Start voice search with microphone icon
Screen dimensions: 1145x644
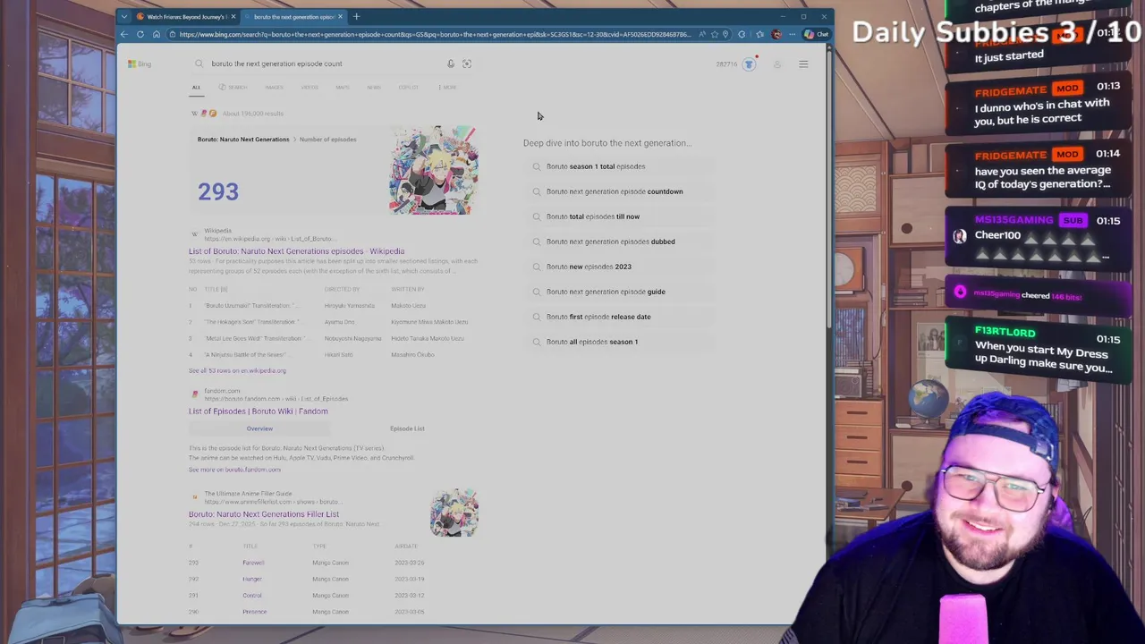[451, 64]
